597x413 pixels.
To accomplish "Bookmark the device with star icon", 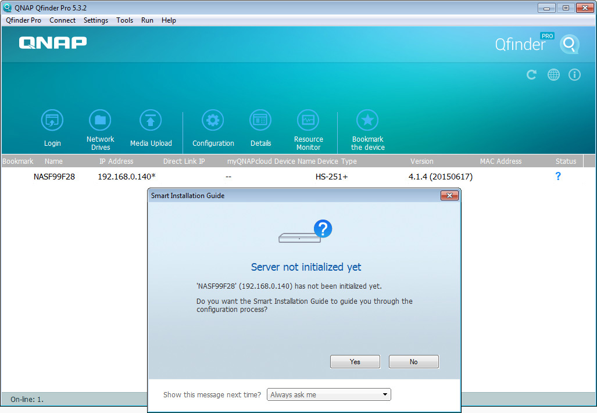I will [367, 120].
